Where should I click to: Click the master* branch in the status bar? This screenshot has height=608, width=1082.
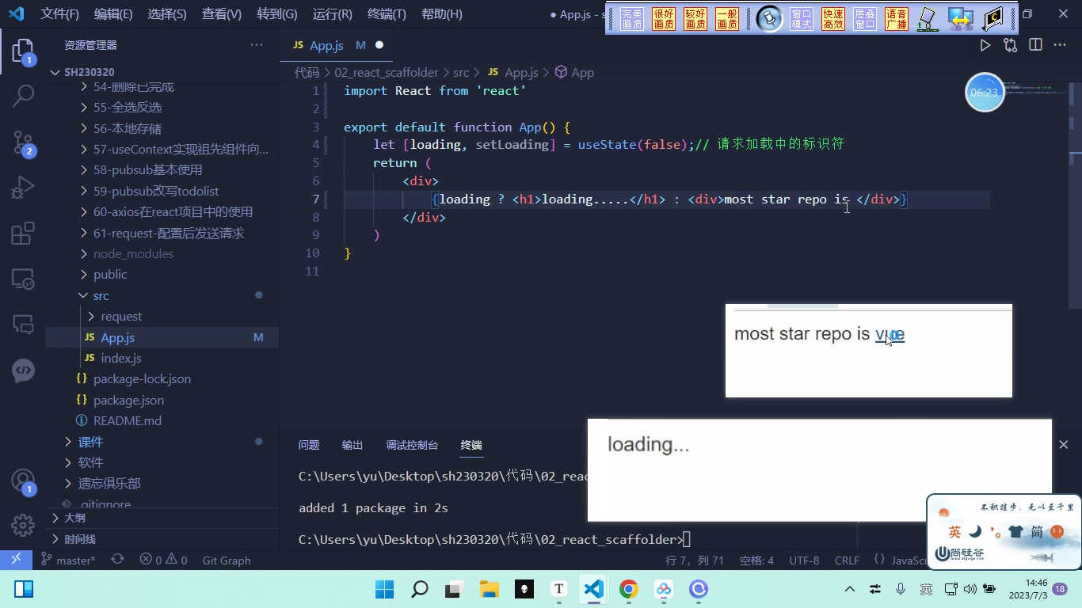tap(68, 560)
